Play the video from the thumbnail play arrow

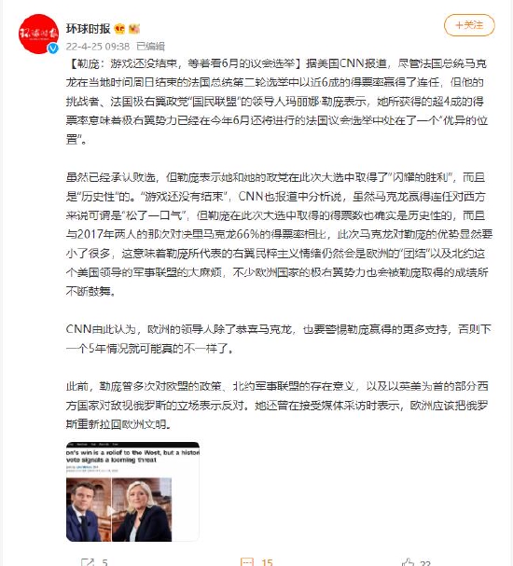pyautogui.click(x=112, y=510)
